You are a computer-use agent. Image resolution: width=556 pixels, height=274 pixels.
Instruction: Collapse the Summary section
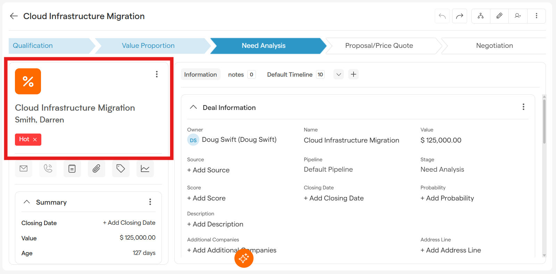(x=27, y=202)
